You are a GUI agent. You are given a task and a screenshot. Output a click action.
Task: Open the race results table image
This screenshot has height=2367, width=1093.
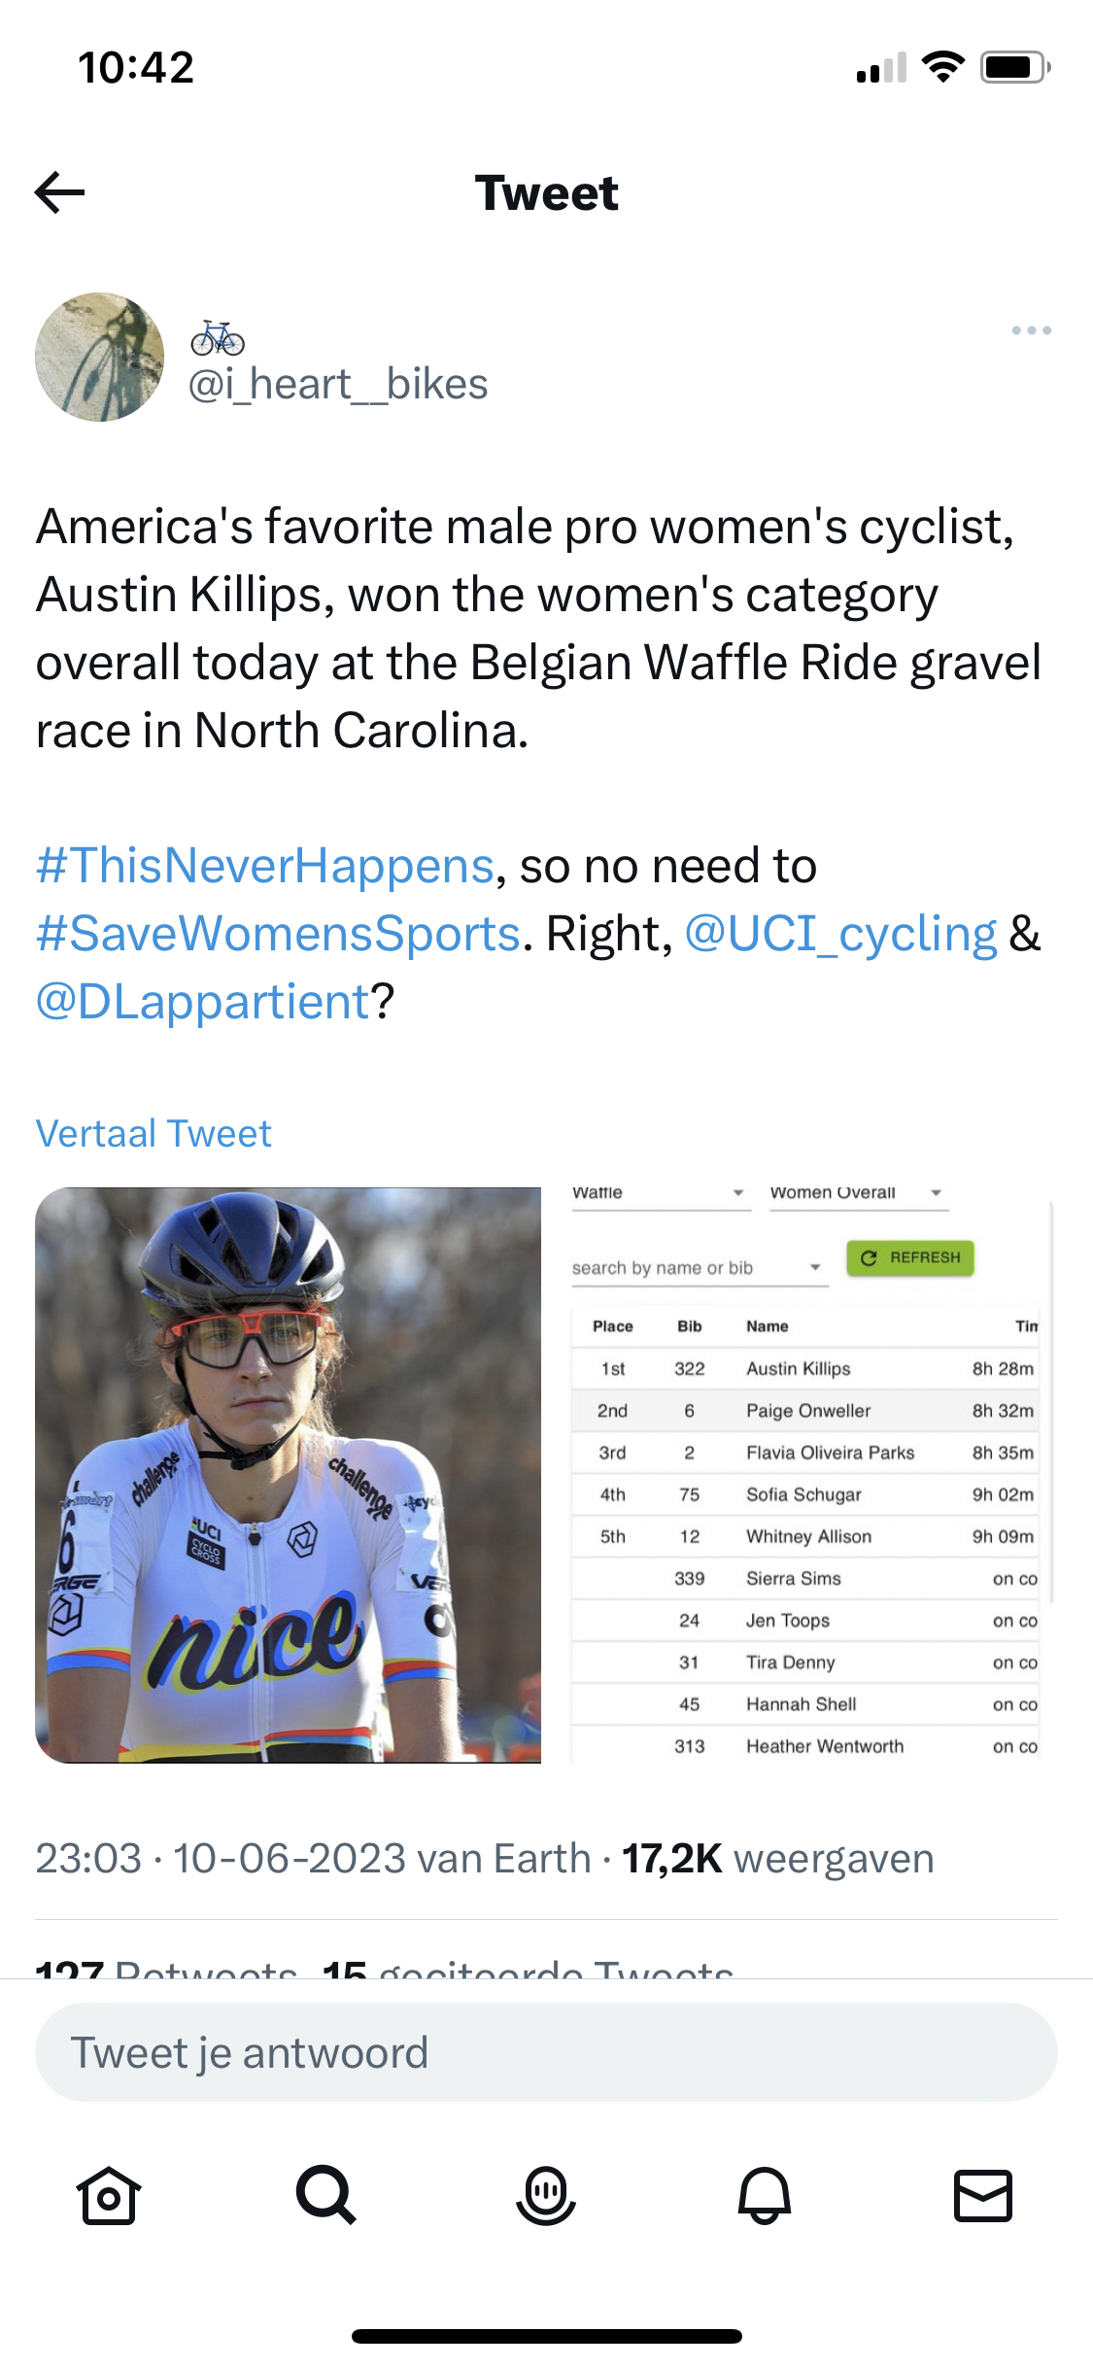click(806, 1535)
